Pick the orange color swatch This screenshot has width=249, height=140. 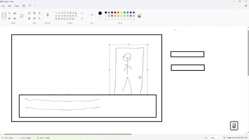click(118, 12)
